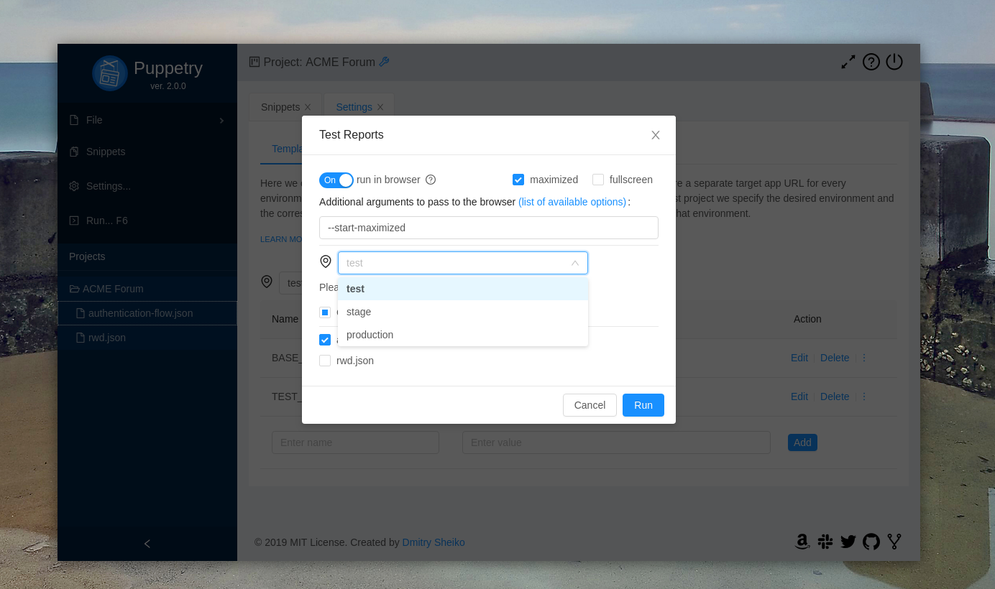Open rwd.json in the sidebar tree
995x589 pixels.
[x=147, y=338]
